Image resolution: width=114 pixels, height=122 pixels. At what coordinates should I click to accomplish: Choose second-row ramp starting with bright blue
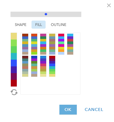click(43, 66)
